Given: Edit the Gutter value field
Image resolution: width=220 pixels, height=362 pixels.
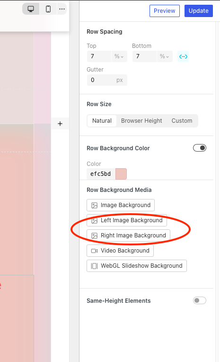Looking at the screenshot, I should click(107, 80).
